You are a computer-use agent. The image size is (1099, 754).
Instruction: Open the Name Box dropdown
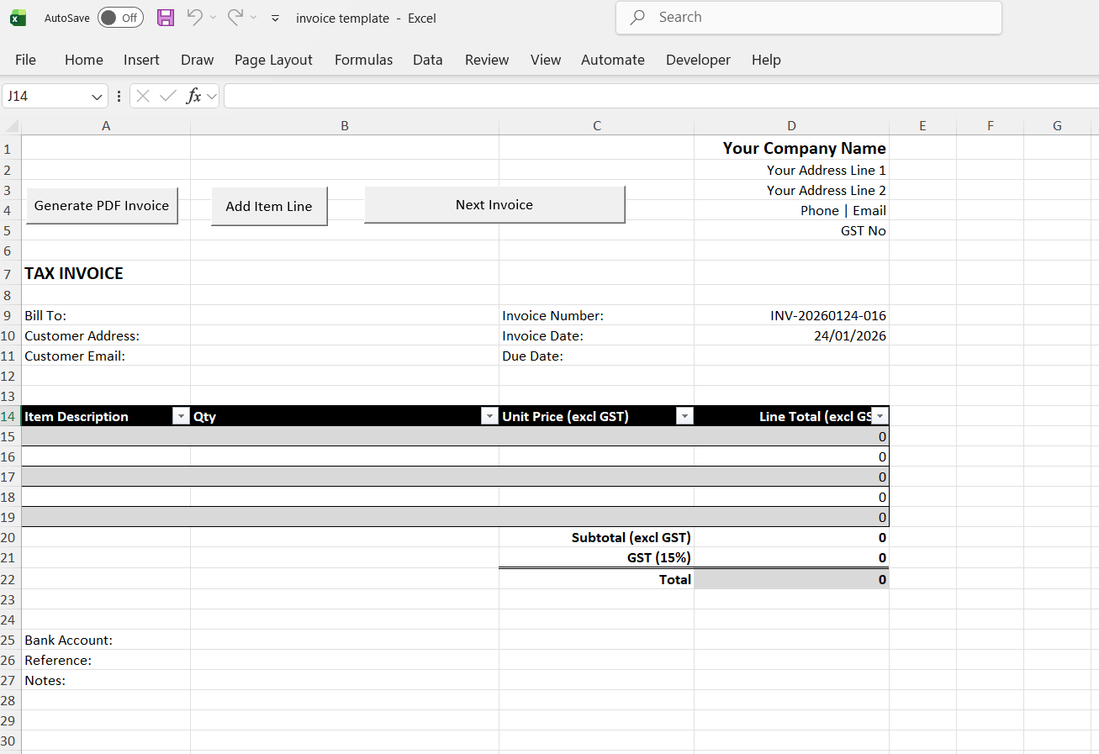point(95,96)
